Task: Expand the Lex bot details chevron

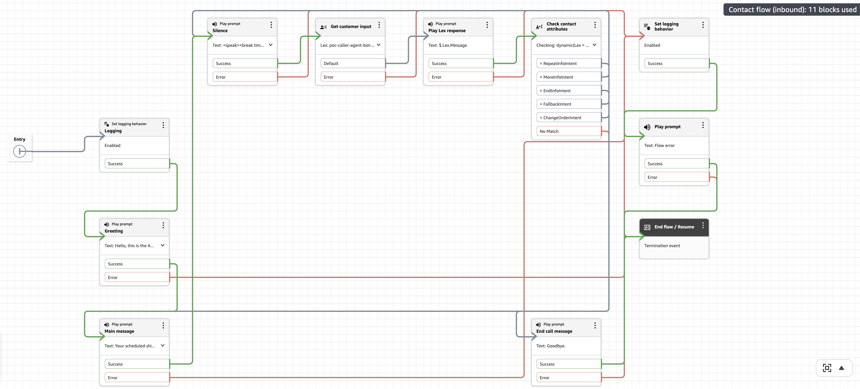Action: 379,45
